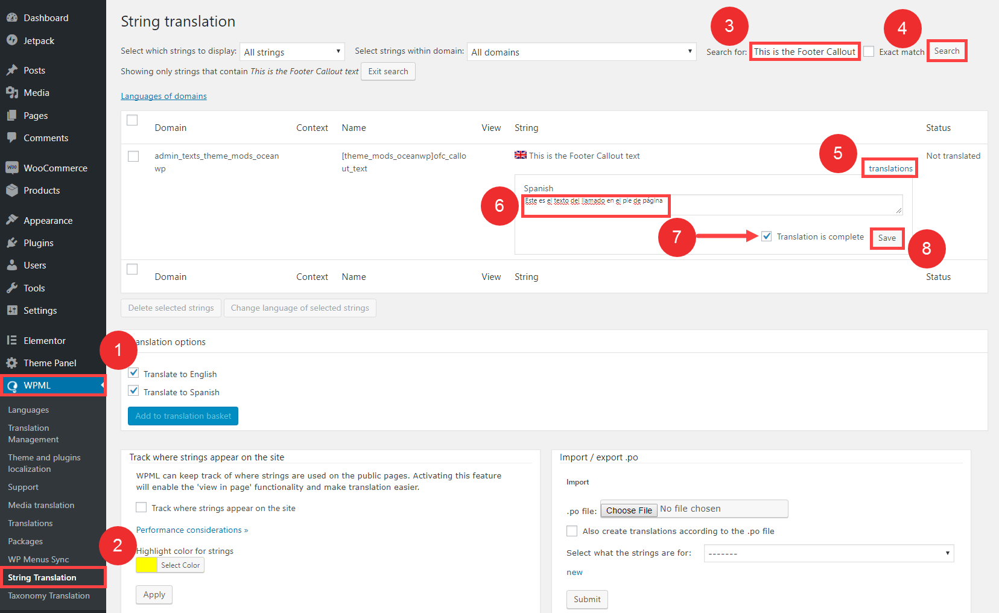Click the Select Color button
The image size is (999, 613).
coord(180,565)
